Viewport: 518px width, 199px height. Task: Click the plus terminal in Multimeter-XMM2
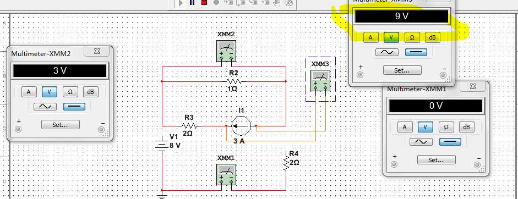[18, 129]
